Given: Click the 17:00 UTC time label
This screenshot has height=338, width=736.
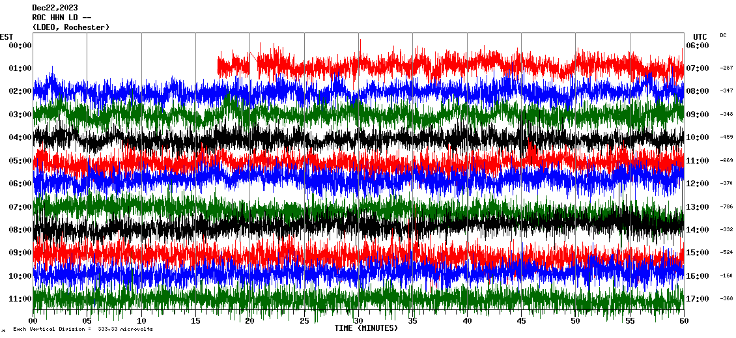Looking at the screenshot, I should (698, 299).
